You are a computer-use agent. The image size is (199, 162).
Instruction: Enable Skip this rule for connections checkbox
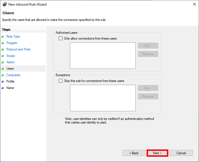[x=60, y=81]
